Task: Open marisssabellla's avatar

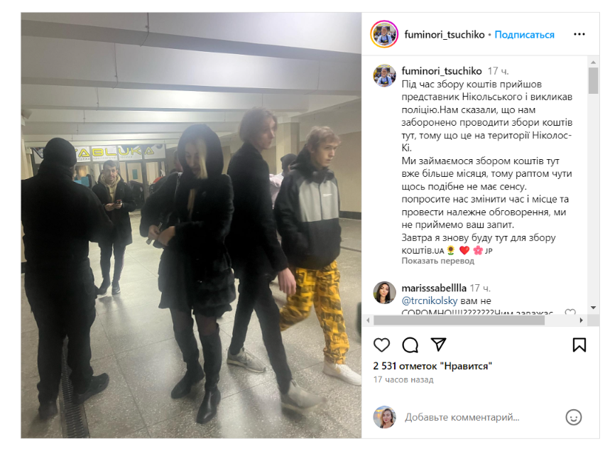Action: pos(384,293)
